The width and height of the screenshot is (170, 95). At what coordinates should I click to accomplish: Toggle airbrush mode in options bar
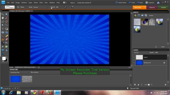tap(65, 7)
